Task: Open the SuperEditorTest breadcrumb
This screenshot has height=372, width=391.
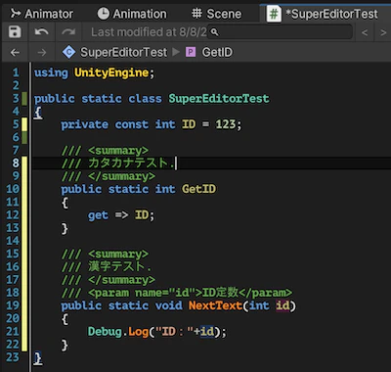Action: point(123,52)
